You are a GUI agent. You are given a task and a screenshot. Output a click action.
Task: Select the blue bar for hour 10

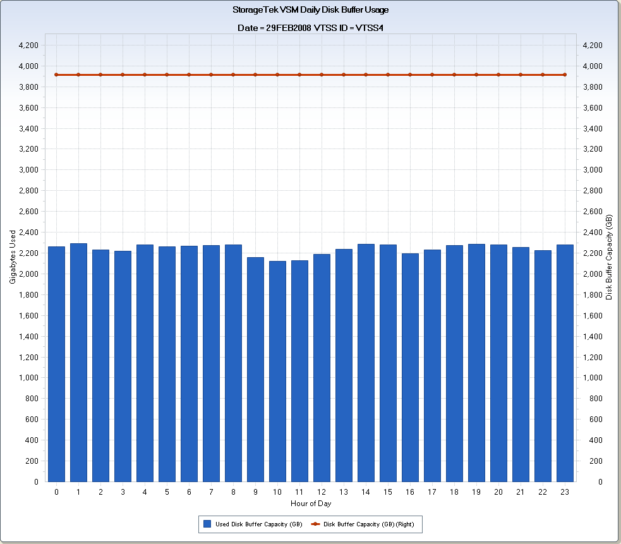click(x=277, y=372)
